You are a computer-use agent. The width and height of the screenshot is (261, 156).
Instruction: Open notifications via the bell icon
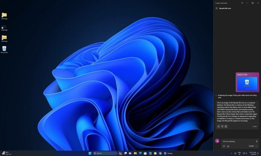pyautogui.click(x=258, y=153)
